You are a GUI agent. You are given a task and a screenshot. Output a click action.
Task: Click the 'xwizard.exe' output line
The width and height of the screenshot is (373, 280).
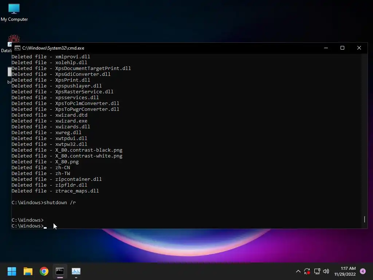(x=50, y=121)
